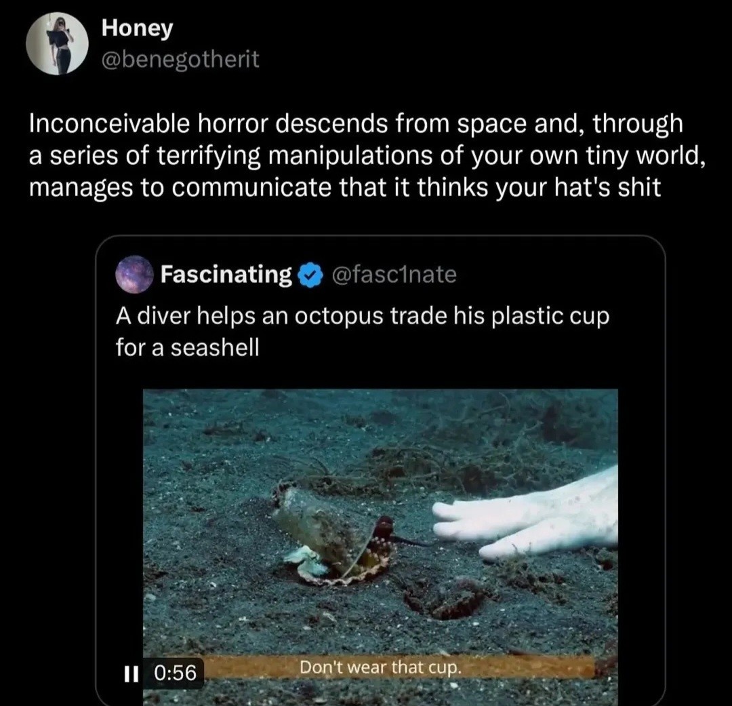Open the @fasc1nate handle link
Image resolution: width=732 pixels, height=706 pixels.
(395, 275)
